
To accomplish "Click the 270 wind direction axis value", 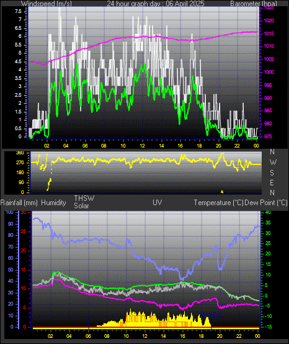I will point(20,163).
